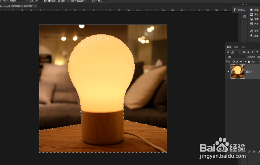This screenshot has width=260, height=165.
Task: Hide 图层 0 with its eye toggle
Action: (x=228, y=72)
